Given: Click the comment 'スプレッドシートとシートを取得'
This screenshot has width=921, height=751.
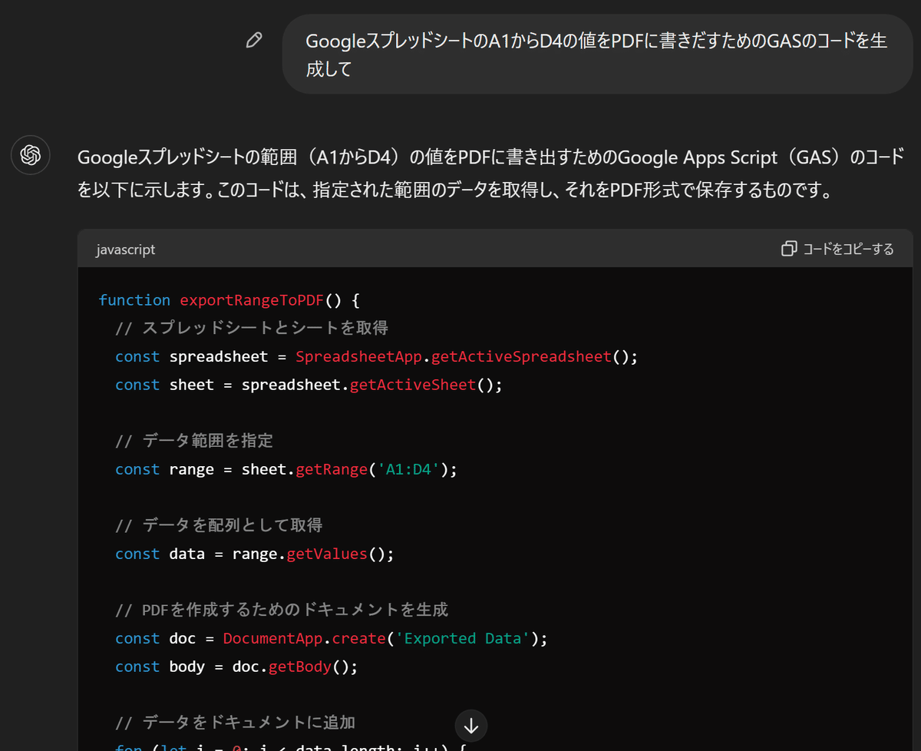Looking at the screenshot, I should [252, 329].
